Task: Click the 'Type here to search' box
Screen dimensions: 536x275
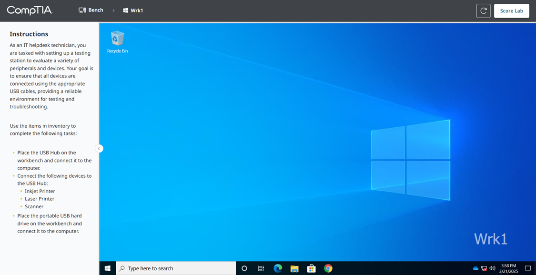Action: click(x=176, y=268)
